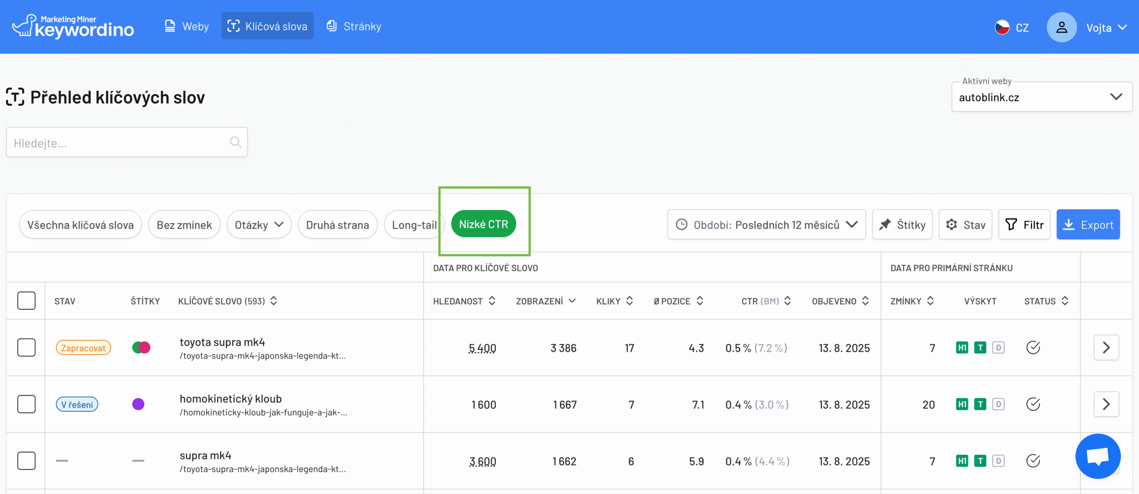
Task: Focus the Hledejte search field
Action: tap(118, 143)
